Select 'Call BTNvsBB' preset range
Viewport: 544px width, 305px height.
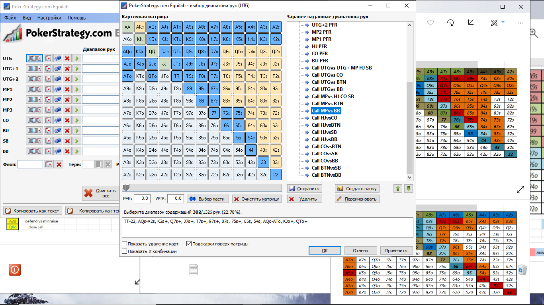pos(326,175)
